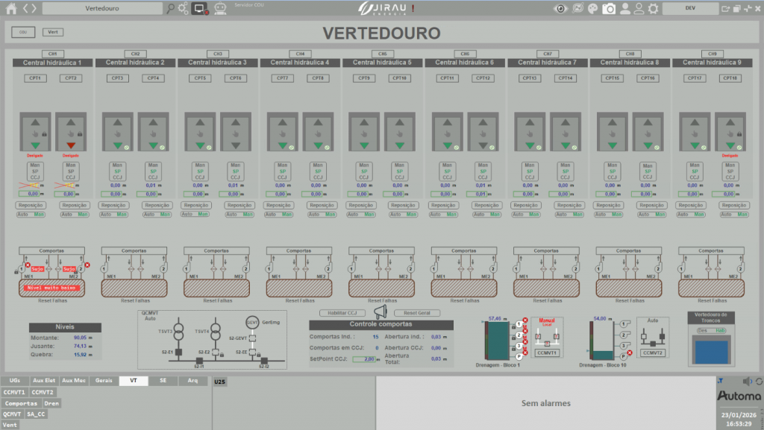
Task: Expand the CH1 section above Central hidráulica 1
Action: (51, 53)
